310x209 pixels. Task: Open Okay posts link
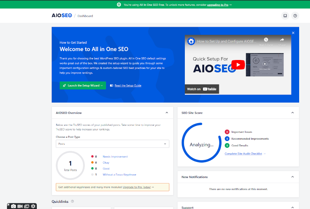[x=106, y=163]
